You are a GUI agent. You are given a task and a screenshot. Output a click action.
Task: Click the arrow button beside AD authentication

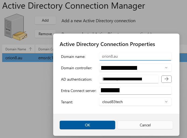coord(166,79)
